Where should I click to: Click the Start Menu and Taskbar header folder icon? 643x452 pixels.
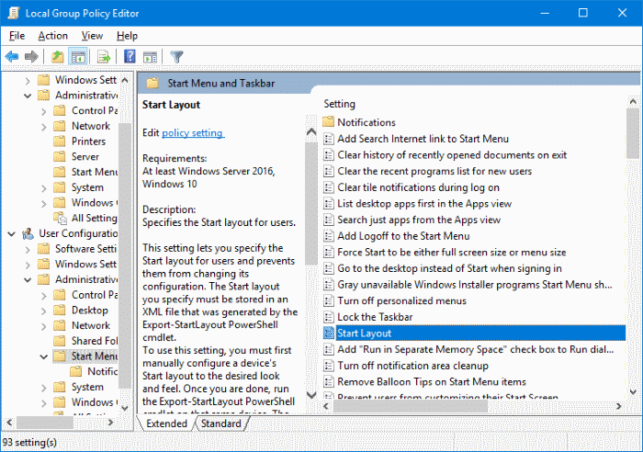click(152, 84)
